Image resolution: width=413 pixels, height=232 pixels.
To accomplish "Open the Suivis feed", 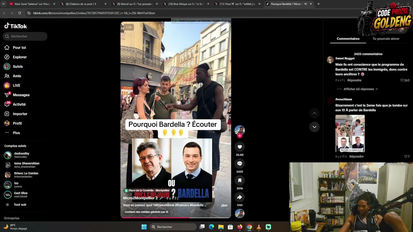I will (x=18, y=66).
